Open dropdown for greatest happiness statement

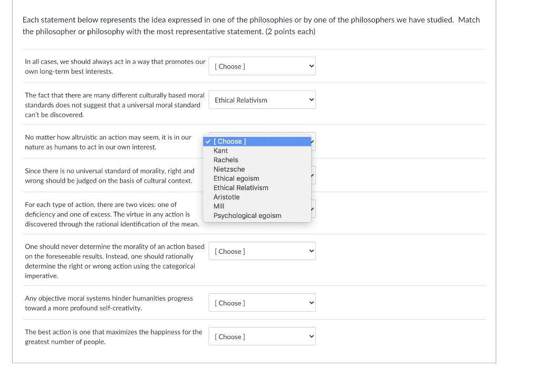pos(262,336)
